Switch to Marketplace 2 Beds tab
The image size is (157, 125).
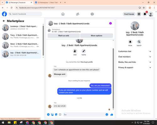[x=48, y=2]
